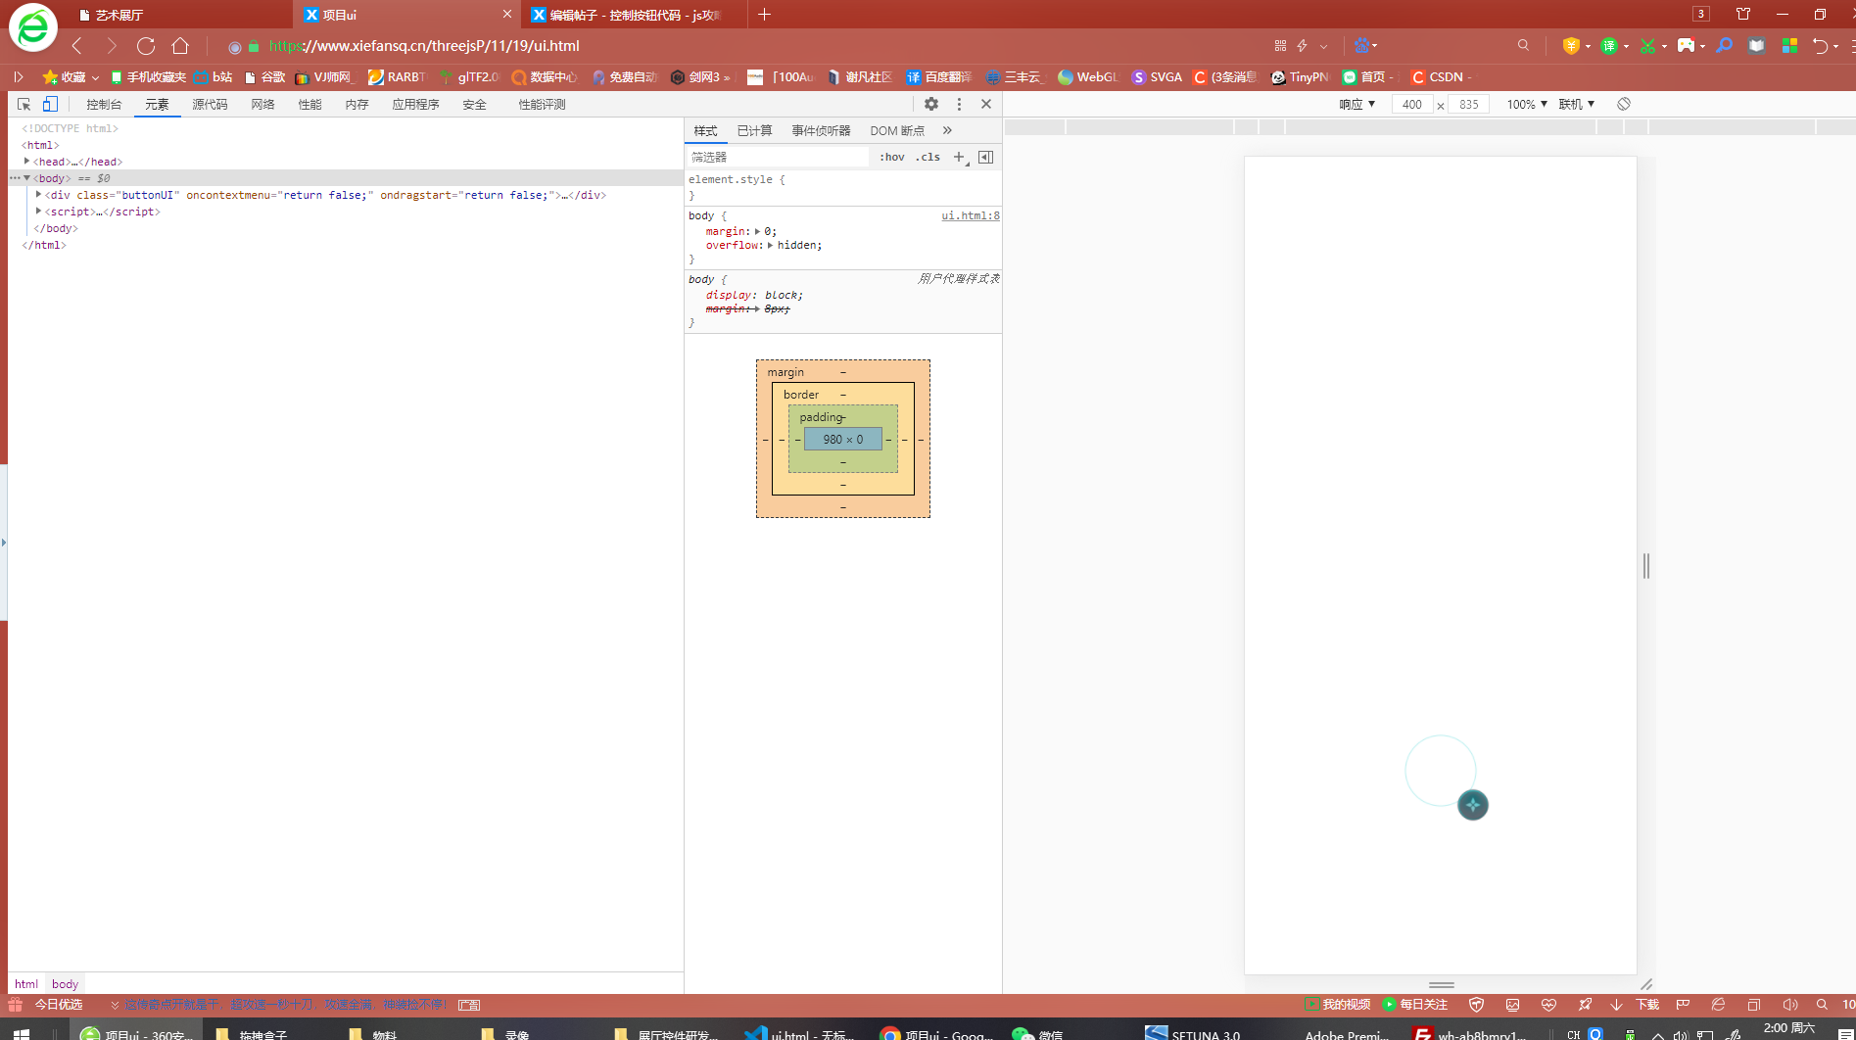Viewport: 1856px width, 1040px height.
Task: Close the DevTools panel
Action: [986, 104]
